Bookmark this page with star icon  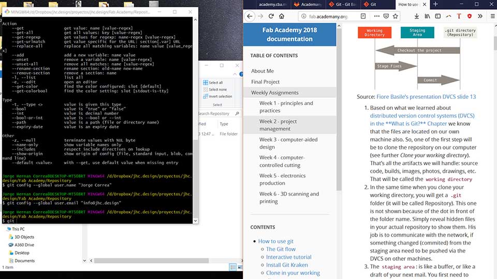point(395,16)
